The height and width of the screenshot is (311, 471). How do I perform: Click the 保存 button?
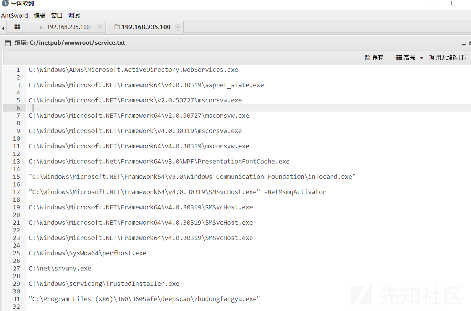pos(374,57)
